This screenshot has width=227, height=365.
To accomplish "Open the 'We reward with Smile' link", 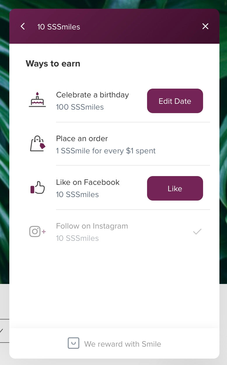I will [123, 344].
